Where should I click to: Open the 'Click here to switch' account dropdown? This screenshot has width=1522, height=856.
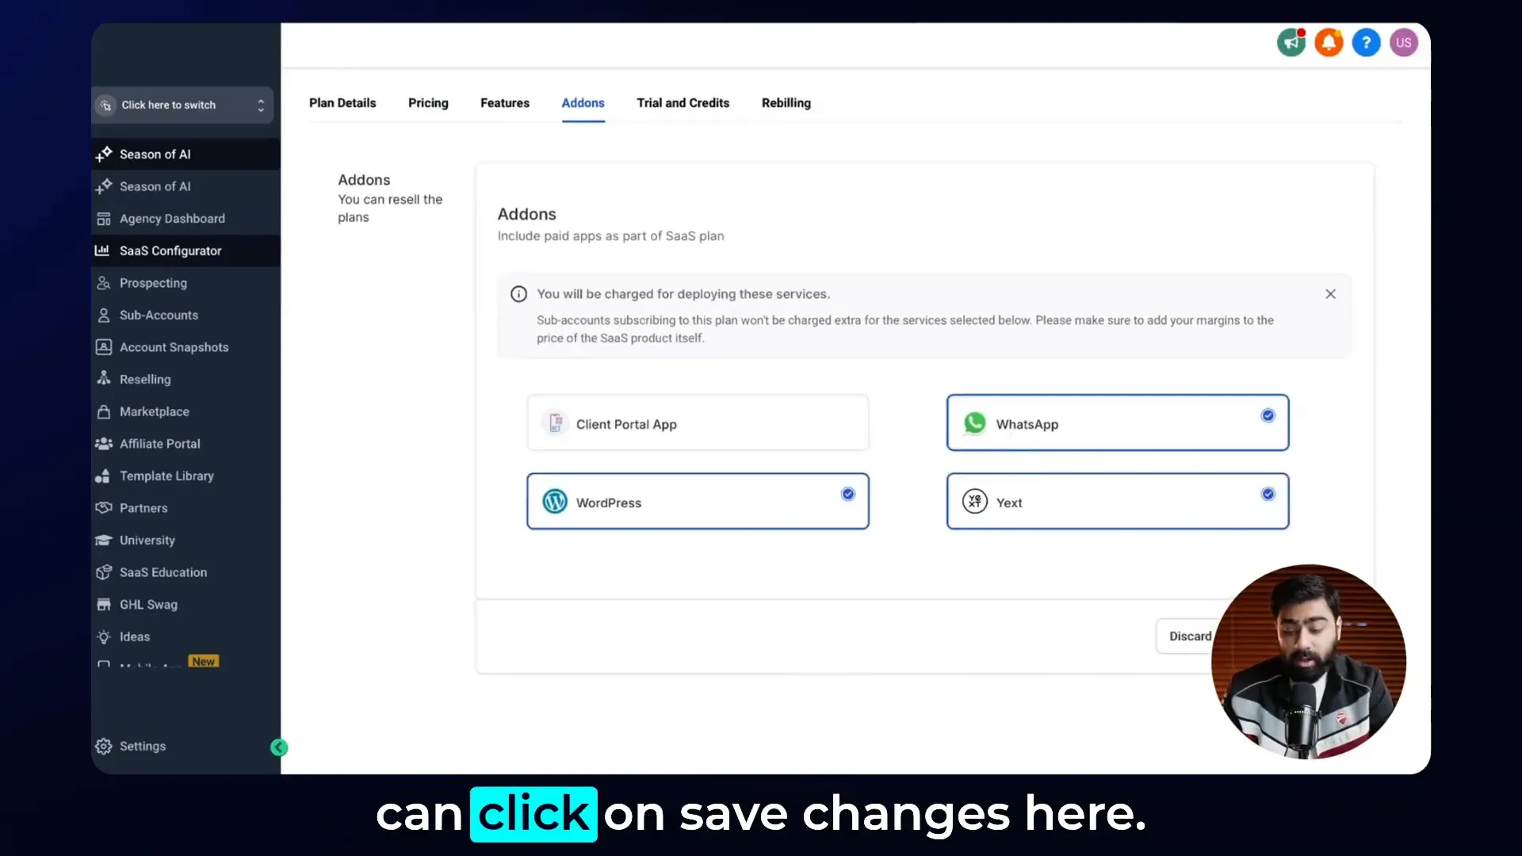(182, 105)
